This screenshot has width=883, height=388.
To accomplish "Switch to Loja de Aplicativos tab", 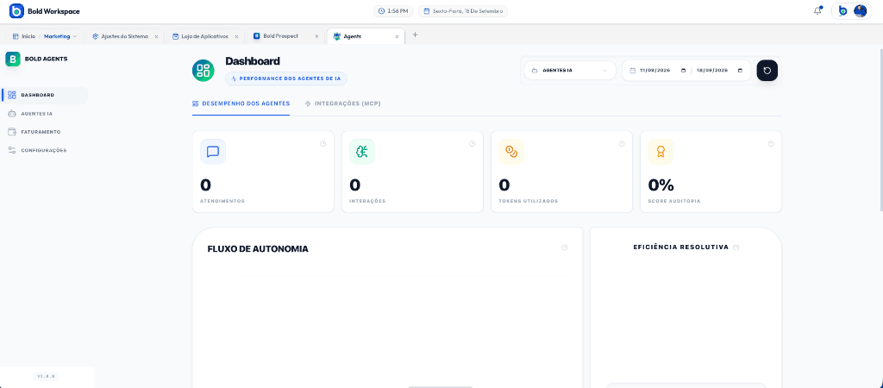I will tap(200, 36).
